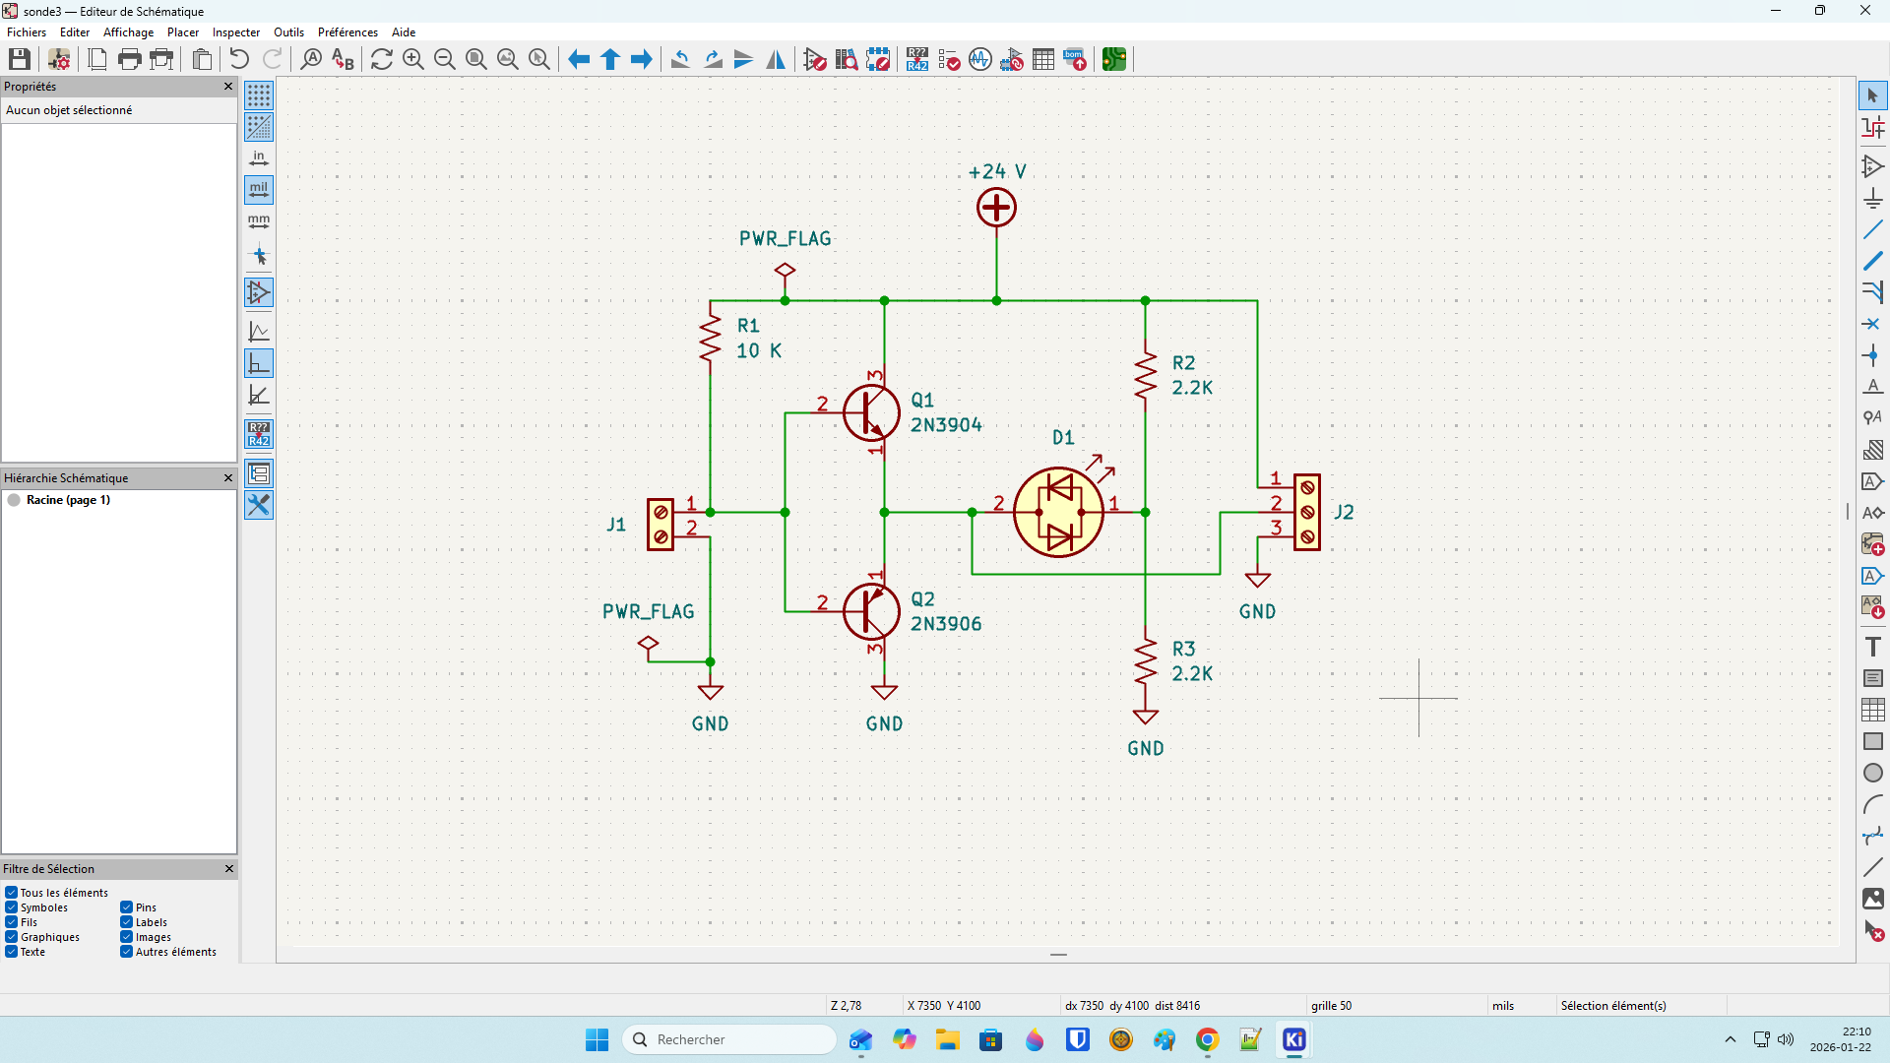Open the Inspecter menu
The height and width of the screenshot is (1063, 1890).
click(236, 32)
